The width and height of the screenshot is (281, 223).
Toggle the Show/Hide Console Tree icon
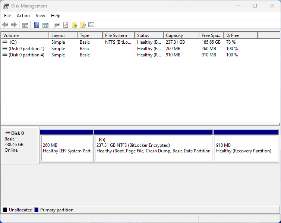click(x=25, y=25)
